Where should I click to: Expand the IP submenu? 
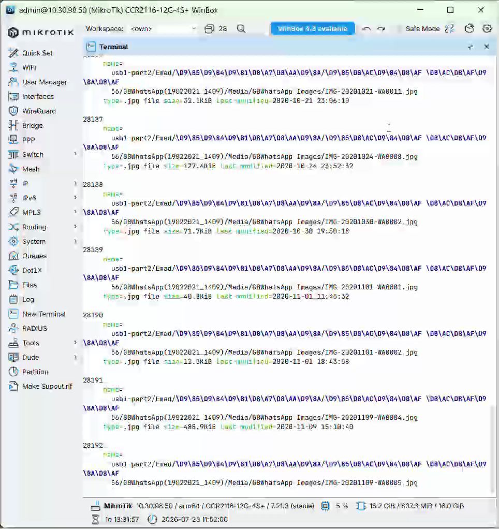[75, 183]
